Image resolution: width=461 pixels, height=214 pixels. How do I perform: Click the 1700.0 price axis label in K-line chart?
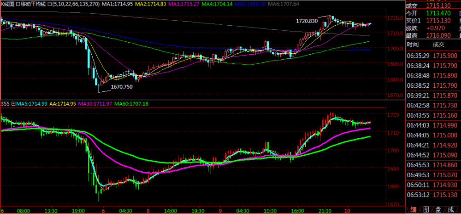click(395, 48)
